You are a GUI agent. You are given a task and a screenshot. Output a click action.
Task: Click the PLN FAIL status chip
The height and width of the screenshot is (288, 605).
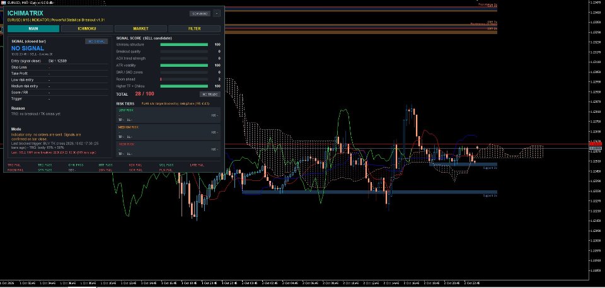point(166,170)
